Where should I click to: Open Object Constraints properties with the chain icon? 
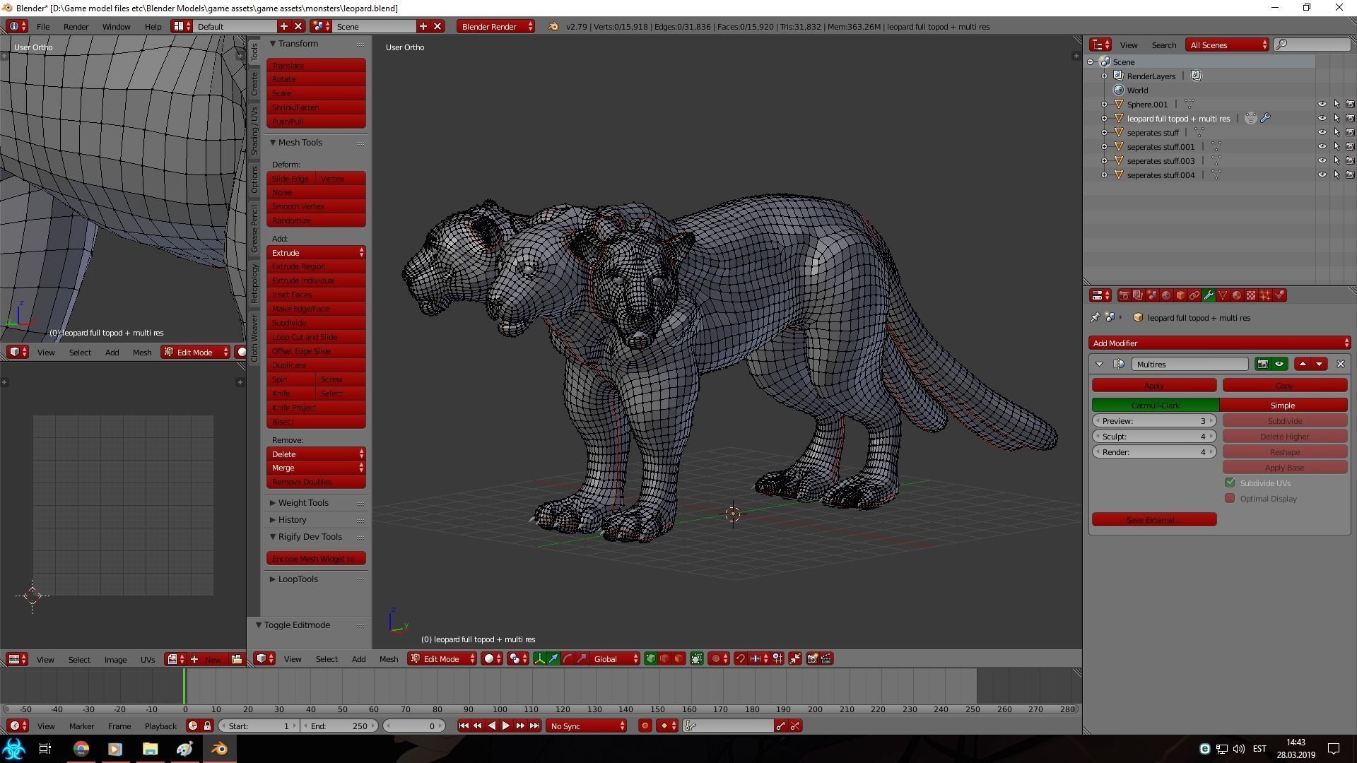(1194, 295)
